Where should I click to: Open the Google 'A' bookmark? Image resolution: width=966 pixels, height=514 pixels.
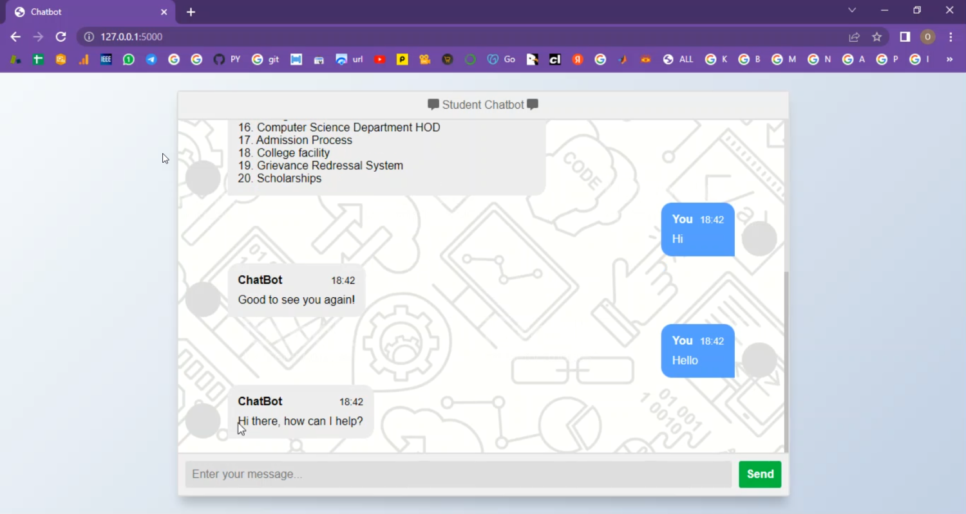pos(853,59)
